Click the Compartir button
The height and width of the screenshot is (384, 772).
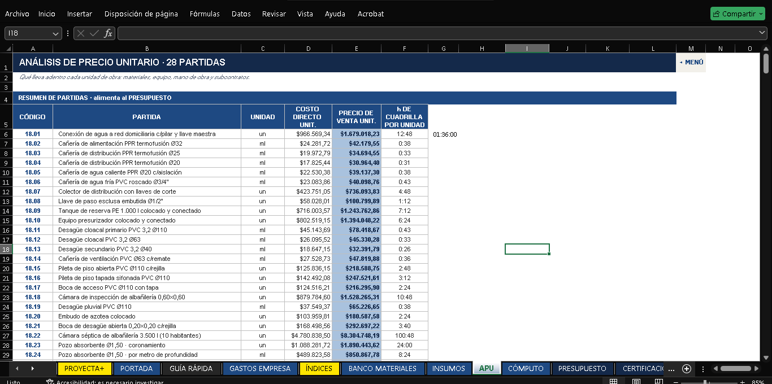tap(738, 14)
